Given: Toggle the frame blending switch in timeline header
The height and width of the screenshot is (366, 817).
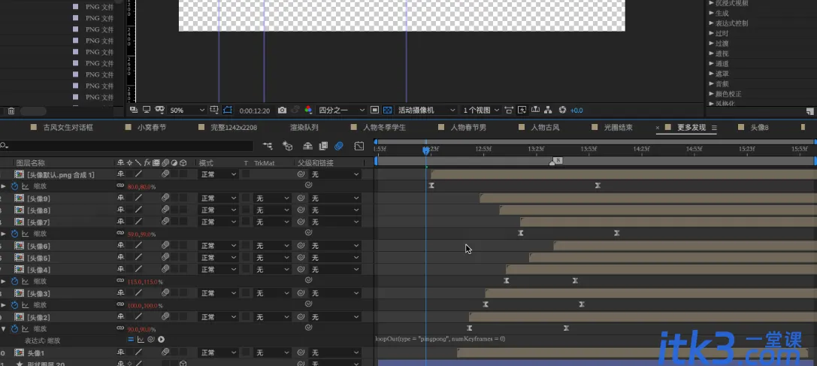Looking at the screenshot, I should click(323, 146).
